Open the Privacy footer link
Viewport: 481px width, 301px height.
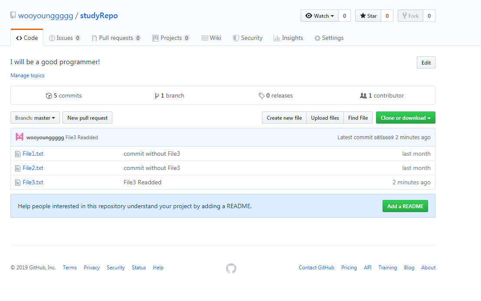pos(92,268)
